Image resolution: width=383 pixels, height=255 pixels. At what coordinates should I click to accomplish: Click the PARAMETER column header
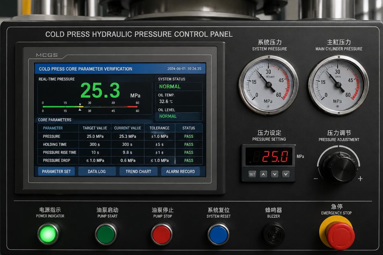[x=53, y=128]
